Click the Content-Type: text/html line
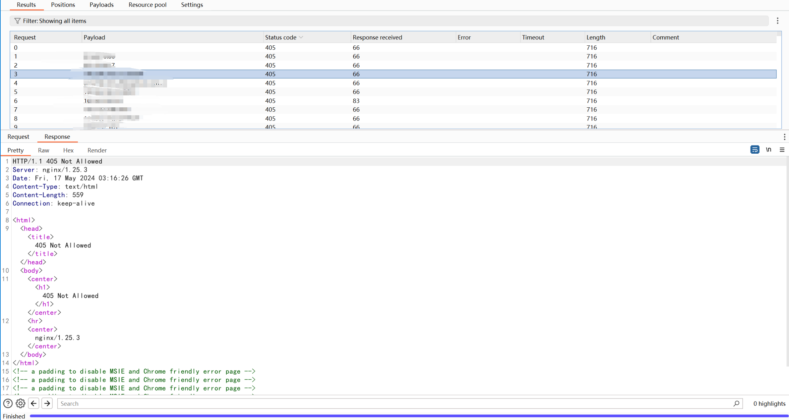Image resolution: width=789 pixels, height=420 pixels. (55, 186)
